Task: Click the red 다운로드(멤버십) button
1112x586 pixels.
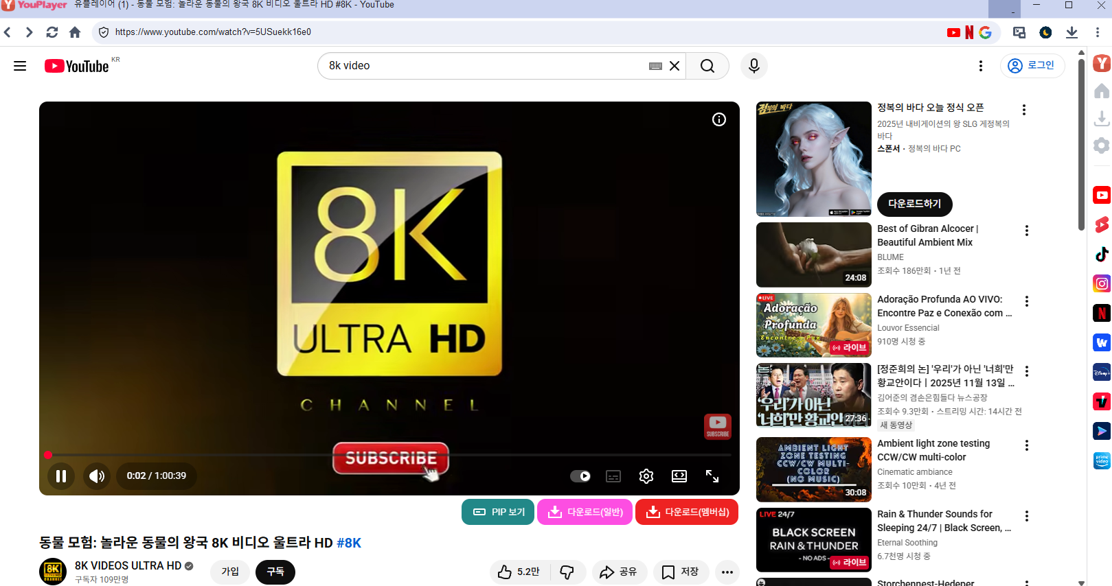Action: [x=687, y=512]
